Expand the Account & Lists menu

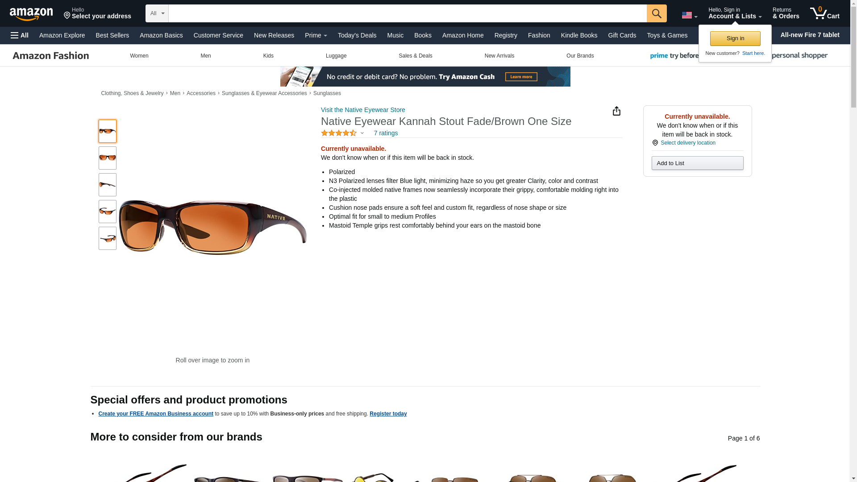click(x=735, y=13)
